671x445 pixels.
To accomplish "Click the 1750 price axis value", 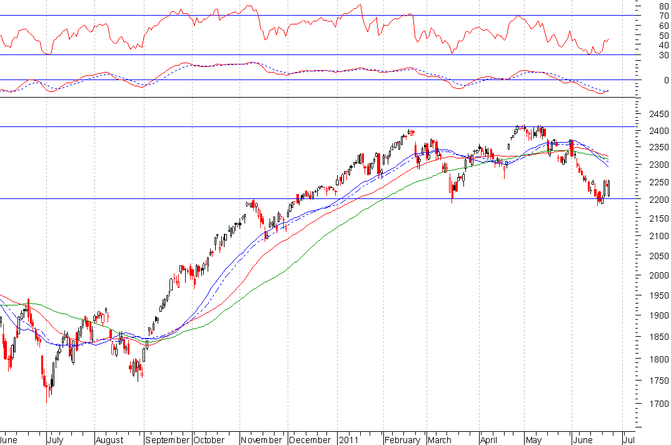I will pos(658,381).
